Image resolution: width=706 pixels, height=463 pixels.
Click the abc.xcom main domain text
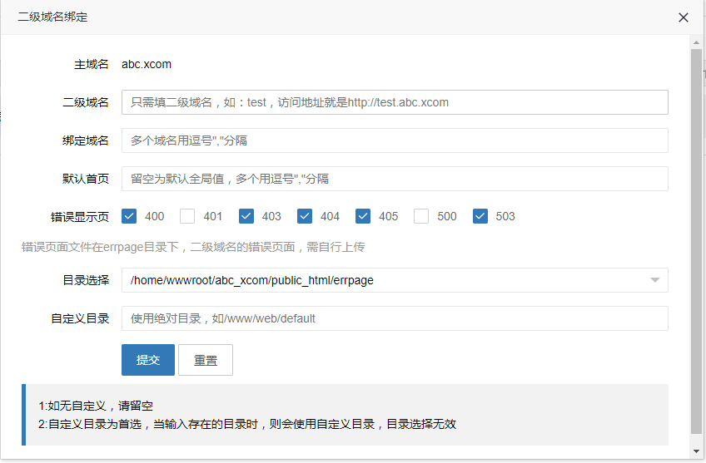point(147,64)
